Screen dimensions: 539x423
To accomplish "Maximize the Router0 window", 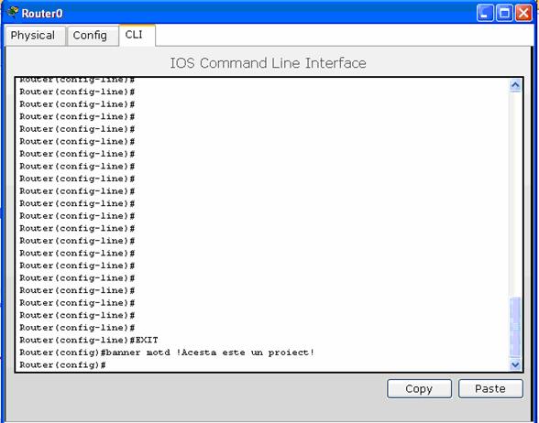I will click(x=504, y=14).
